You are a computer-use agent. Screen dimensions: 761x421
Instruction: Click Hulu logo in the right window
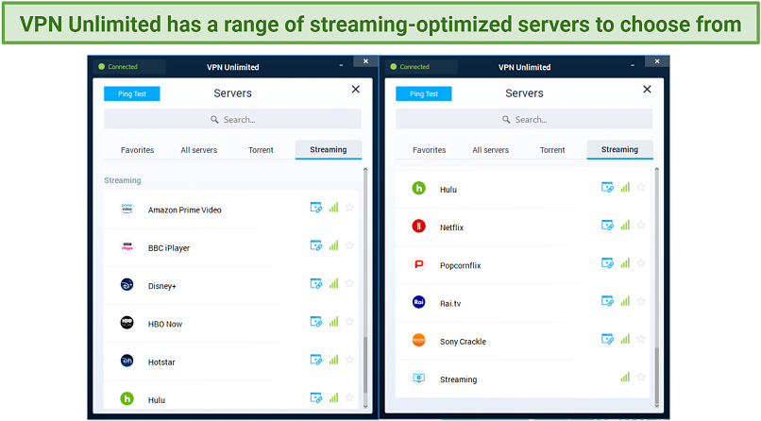[418, 188]
